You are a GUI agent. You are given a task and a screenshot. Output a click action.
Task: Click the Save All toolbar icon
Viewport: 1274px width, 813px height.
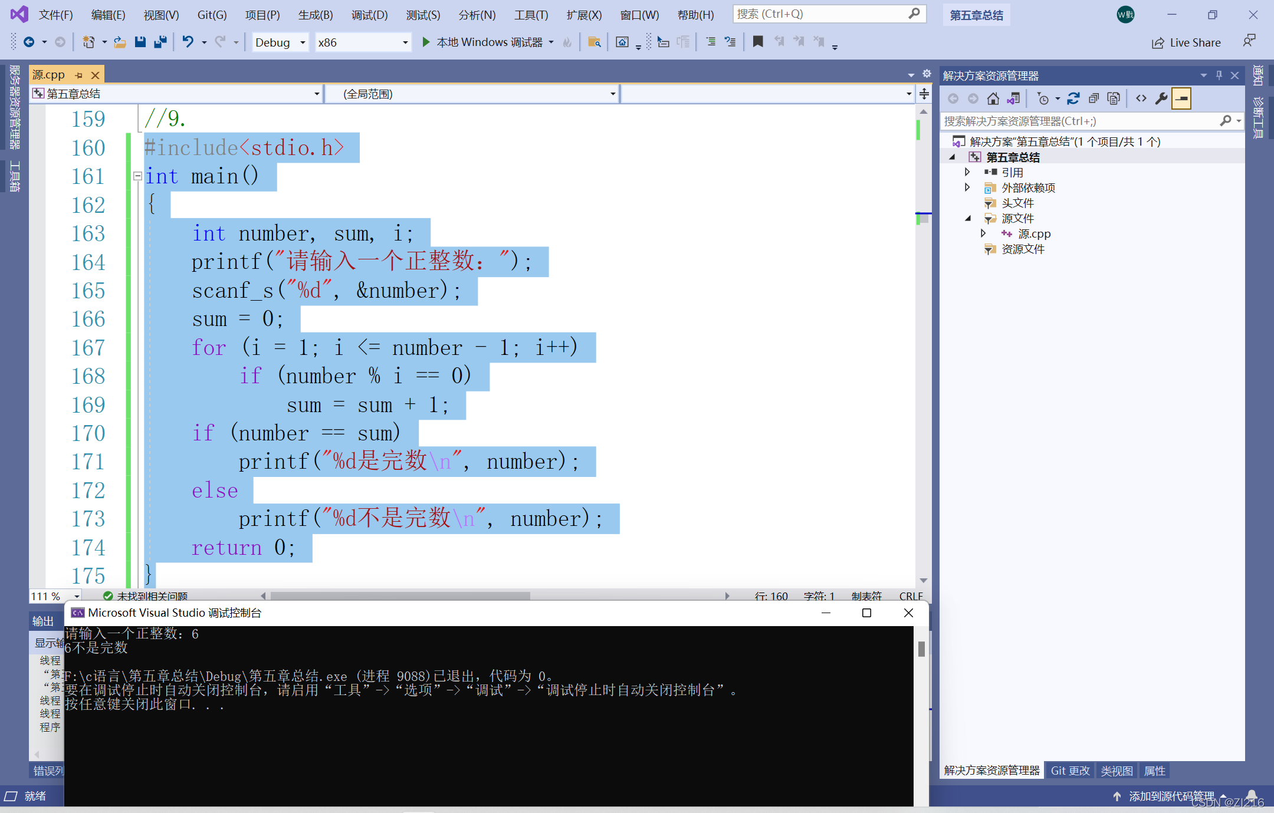[x=160, y=42]
